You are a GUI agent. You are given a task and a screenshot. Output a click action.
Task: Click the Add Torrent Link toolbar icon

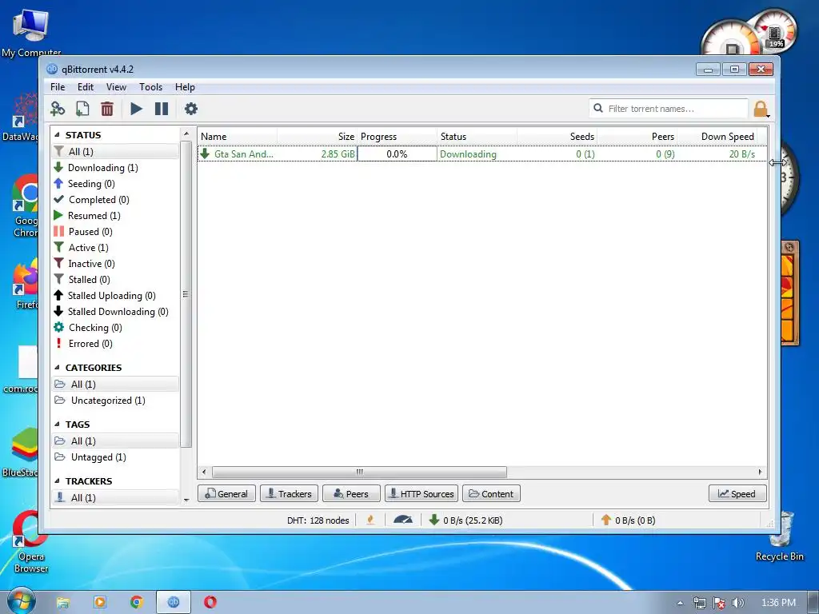[x=58, y=109]
